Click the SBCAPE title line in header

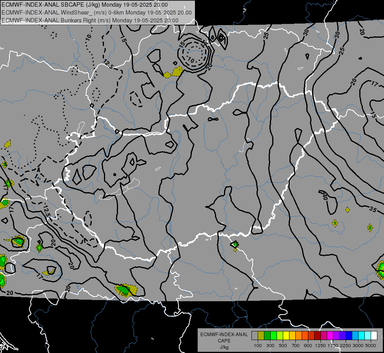(85, 5)
